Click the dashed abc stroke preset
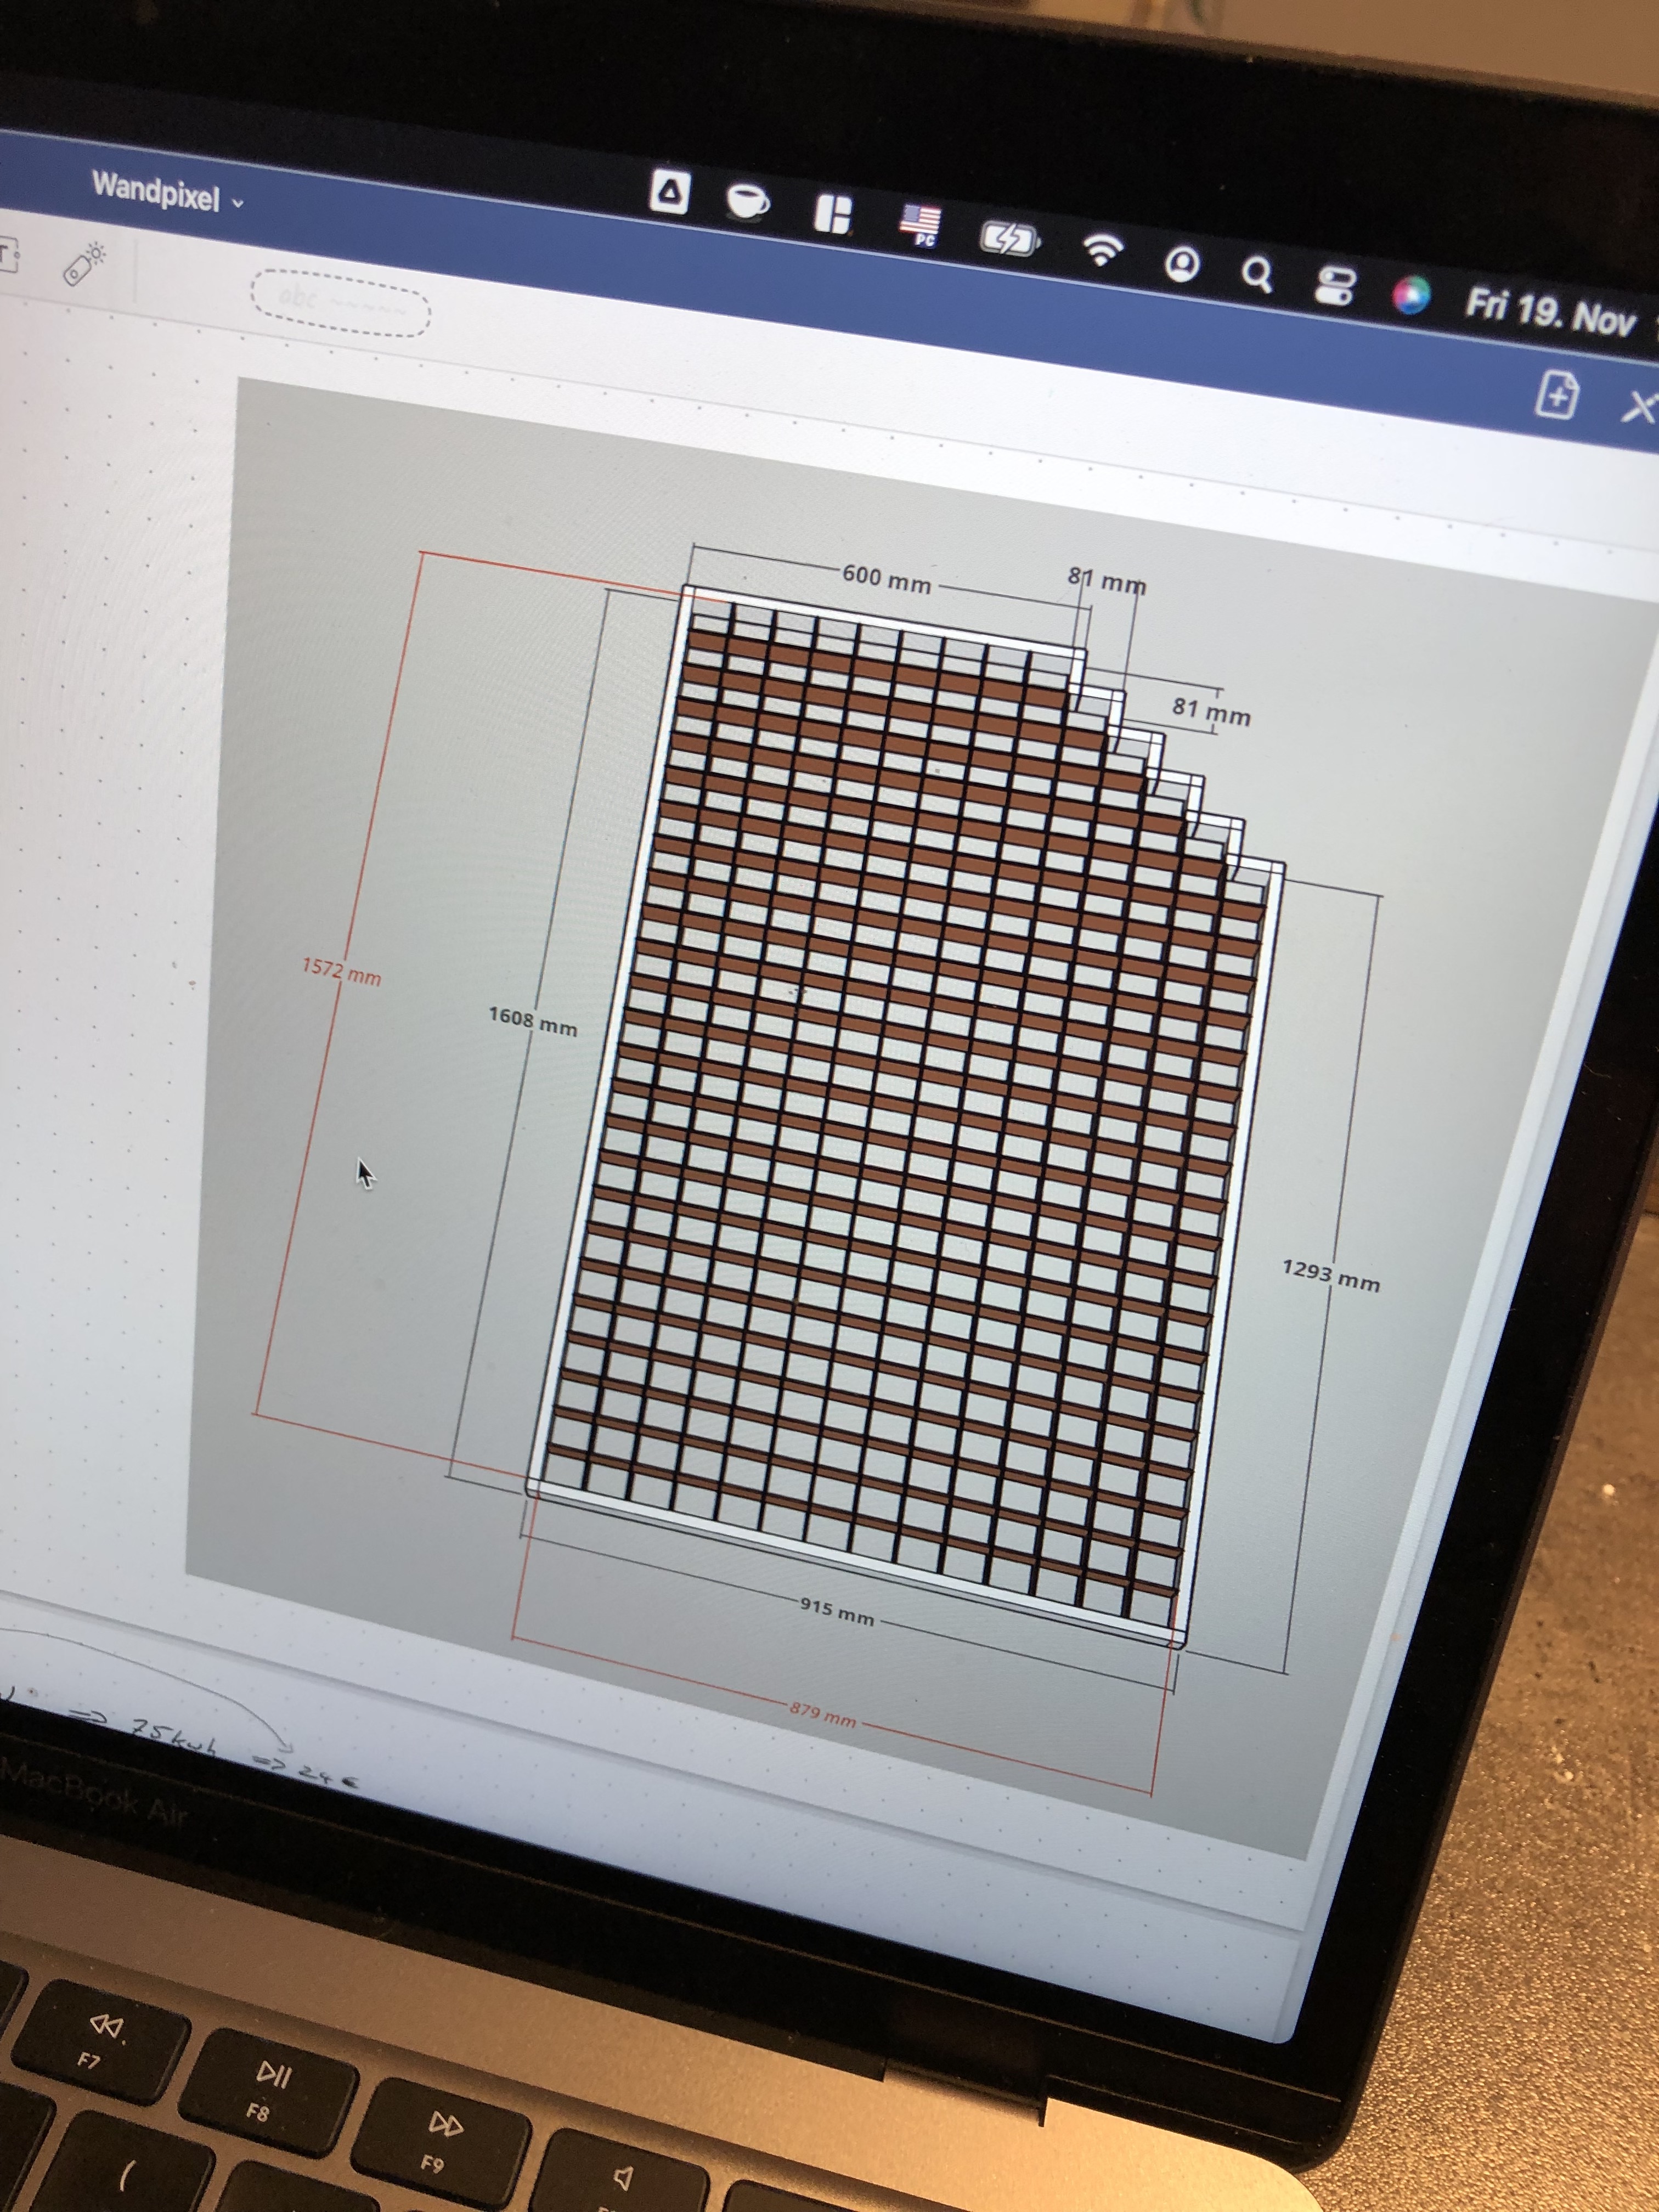 pyautogui.click(x=340, y=303)
